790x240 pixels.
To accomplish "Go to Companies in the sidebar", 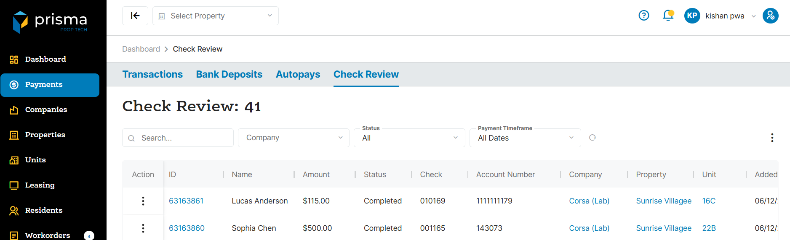I will point(46,110).
